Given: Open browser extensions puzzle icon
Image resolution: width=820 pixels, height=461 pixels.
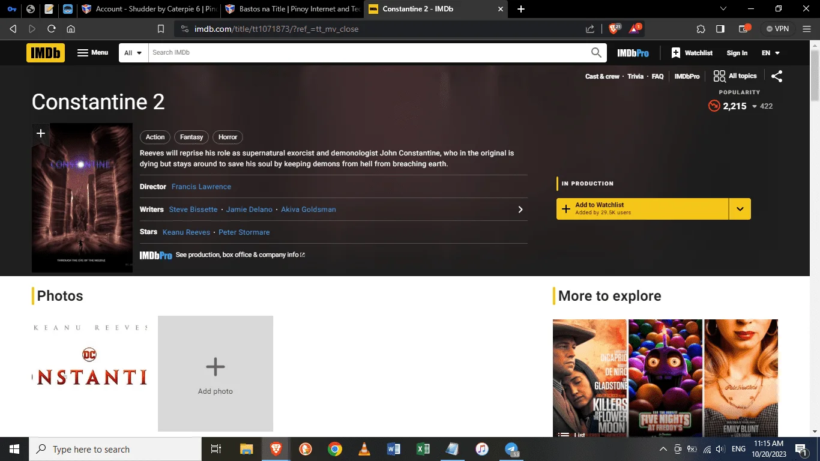Looking at the screenshot, I should tap(701, 29).
